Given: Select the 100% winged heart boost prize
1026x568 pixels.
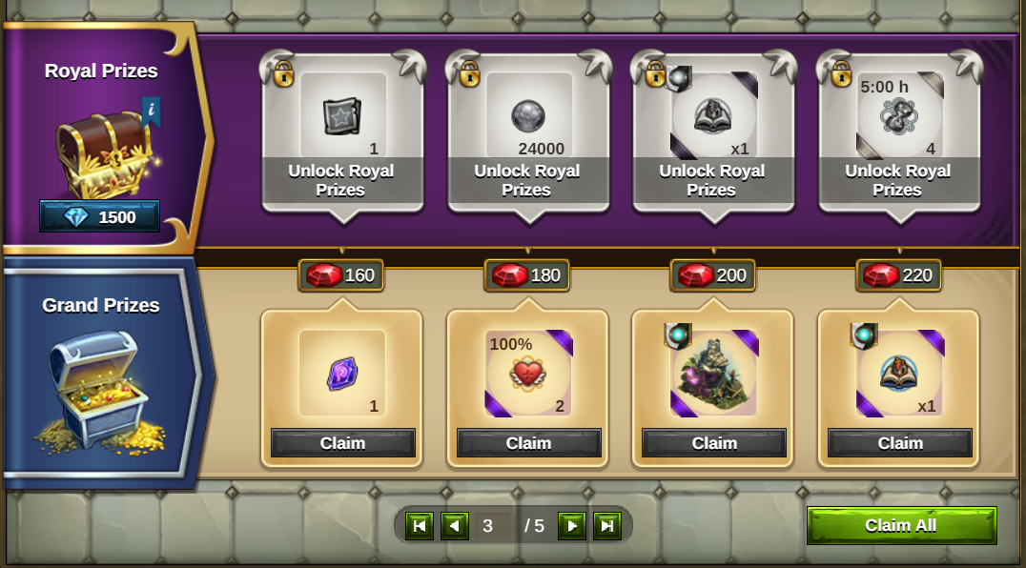Looking at the screenshot, I should tap(528, 374).
